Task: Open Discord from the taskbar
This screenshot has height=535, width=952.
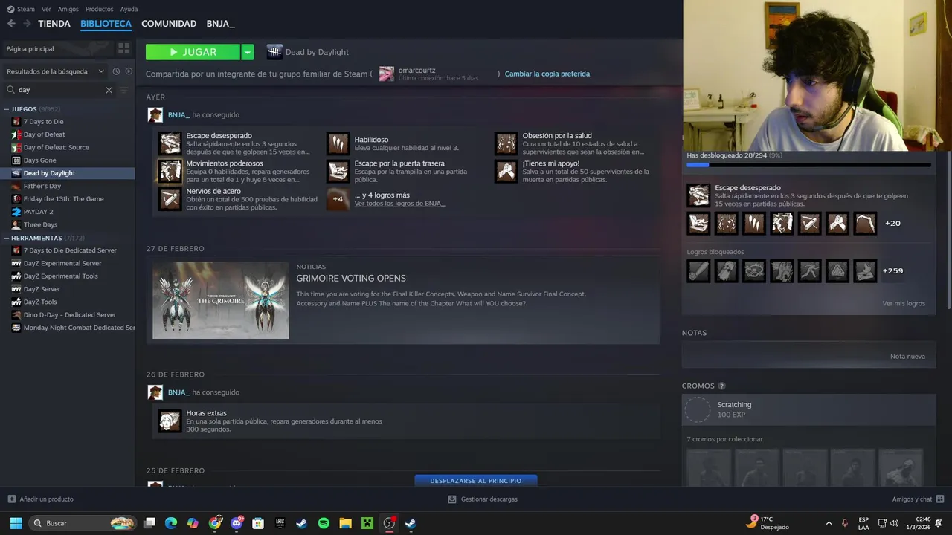Action: [x=237, y=523]
